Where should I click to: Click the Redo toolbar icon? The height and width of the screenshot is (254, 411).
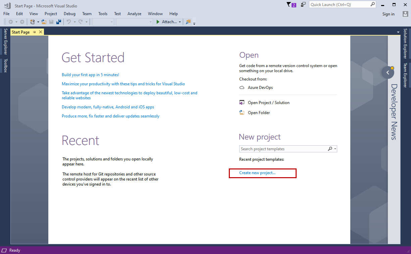[81, 22]
